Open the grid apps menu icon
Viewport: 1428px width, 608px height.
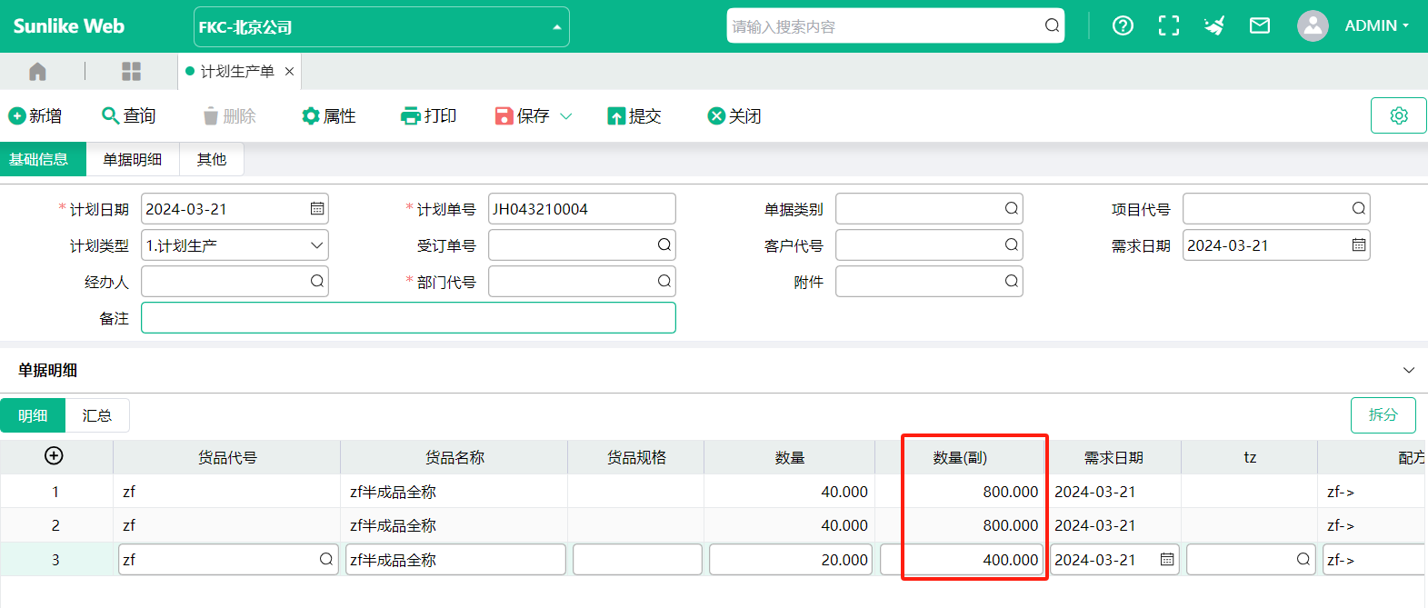pos(131,71)
